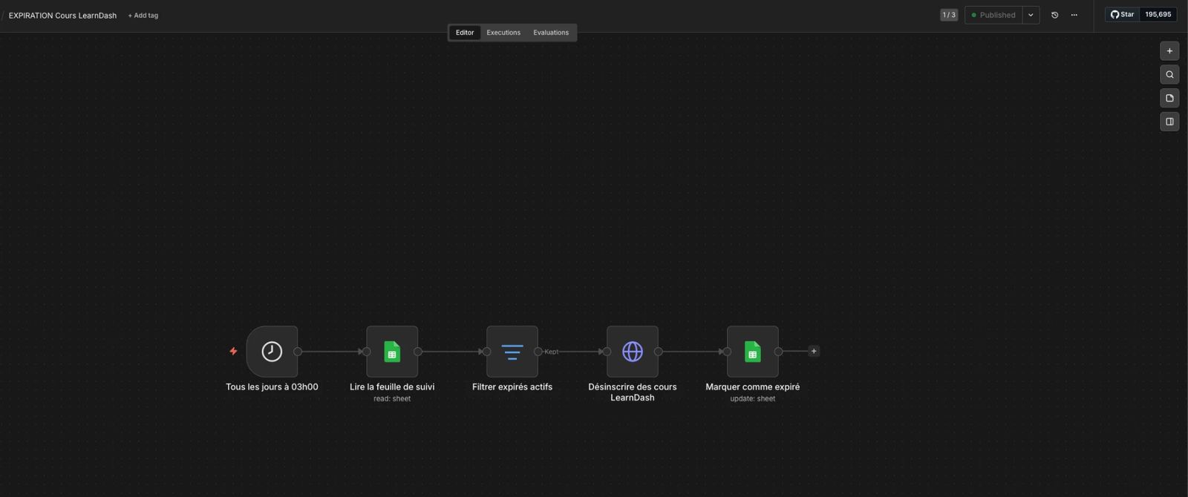
Task: Click the output connector of Désinscrire des cours LearnDash
Action: [659, 352]
